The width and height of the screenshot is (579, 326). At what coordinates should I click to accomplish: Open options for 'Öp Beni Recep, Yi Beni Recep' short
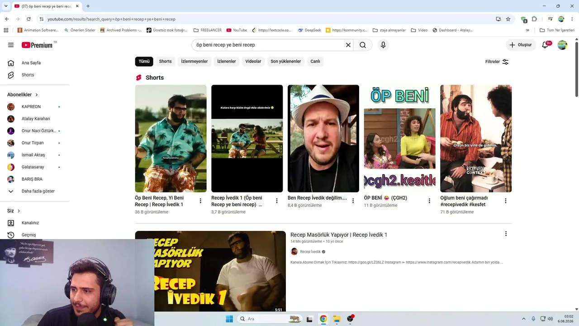point(200,201)
